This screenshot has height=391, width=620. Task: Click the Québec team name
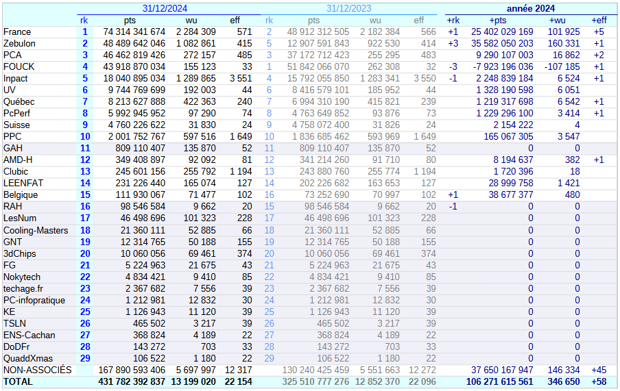19,102
